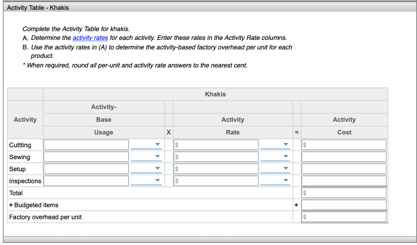Screen dimensions: 417x245
Task: Click the 'Rate' column header
Action: [x=233, y=132]
